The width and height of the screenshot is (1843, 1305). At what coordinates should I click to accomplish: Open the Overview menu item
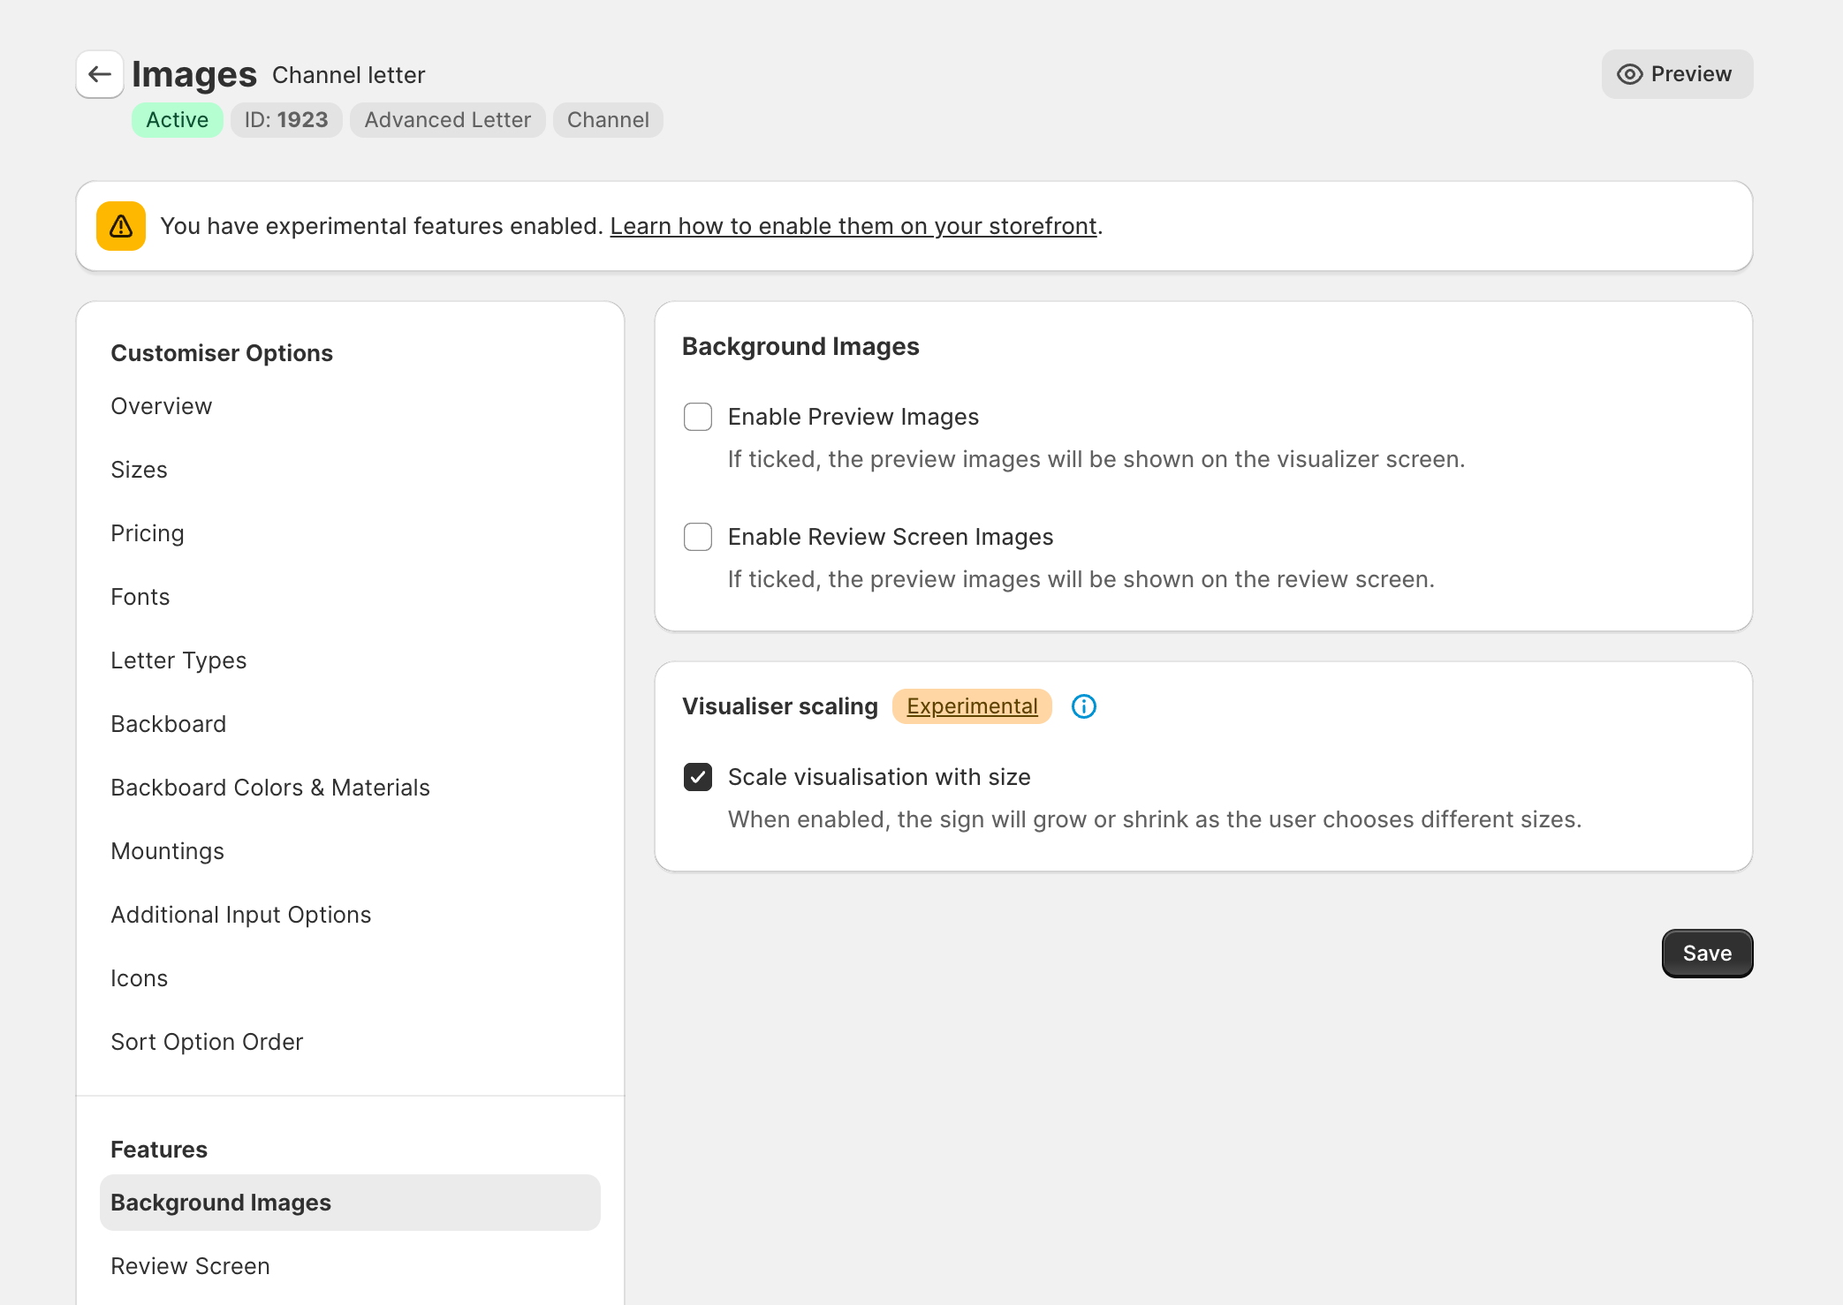[162, 406]
